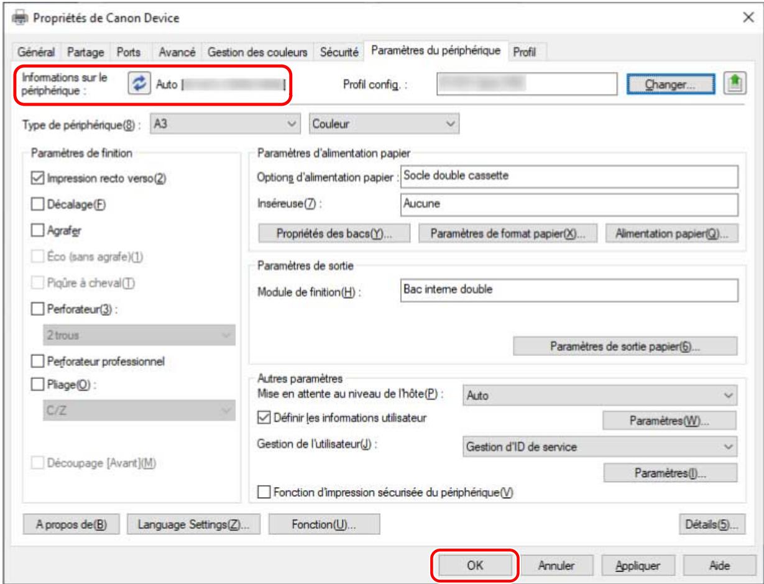
Task: Open Paramètres de sortie papier
Action: click(x=624, y=346)
